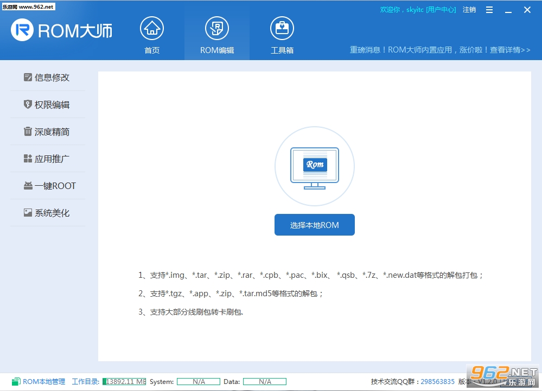Image resolution: width=542 pixels, height=391 pixels.
Task: Click the 应用推广 grid icon
Action: pos(28,158)
